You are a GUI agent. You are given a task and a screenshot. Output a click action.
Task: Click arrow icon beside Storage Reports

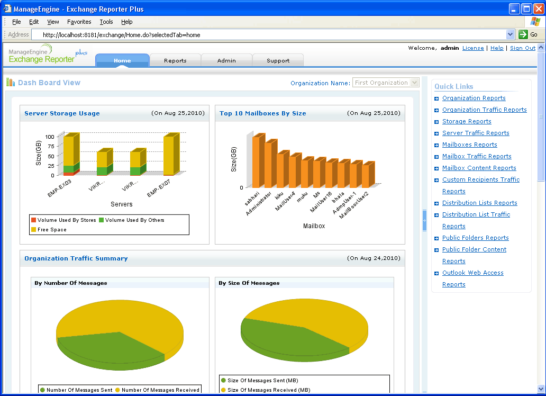coord(436,122)
